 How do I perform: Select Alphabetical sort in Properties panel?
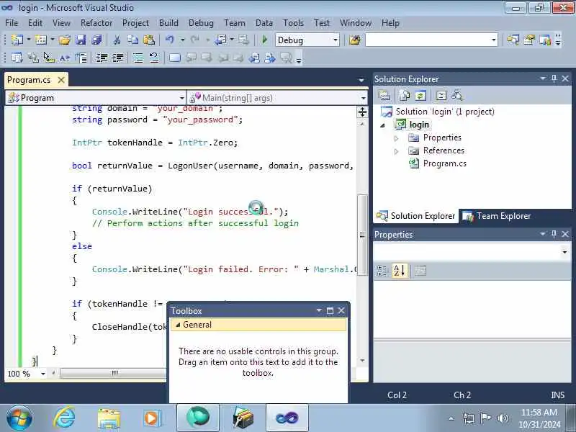(x=400, y=271)
